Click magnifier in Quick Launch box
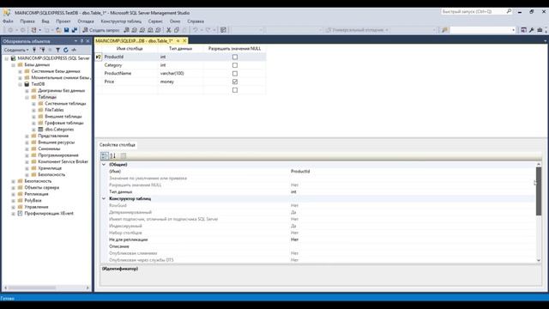 coord(509,11)
